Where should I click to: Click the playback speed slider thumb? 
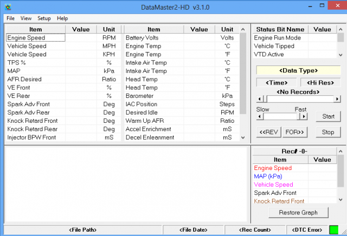pyautogui.click(x=298, y=116)
